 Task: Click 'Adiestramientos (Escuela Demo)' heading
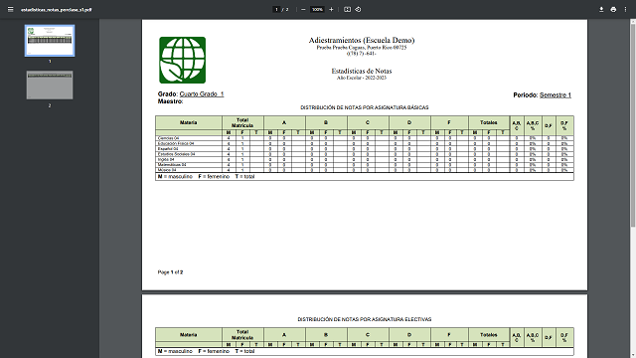coord(362,40)
